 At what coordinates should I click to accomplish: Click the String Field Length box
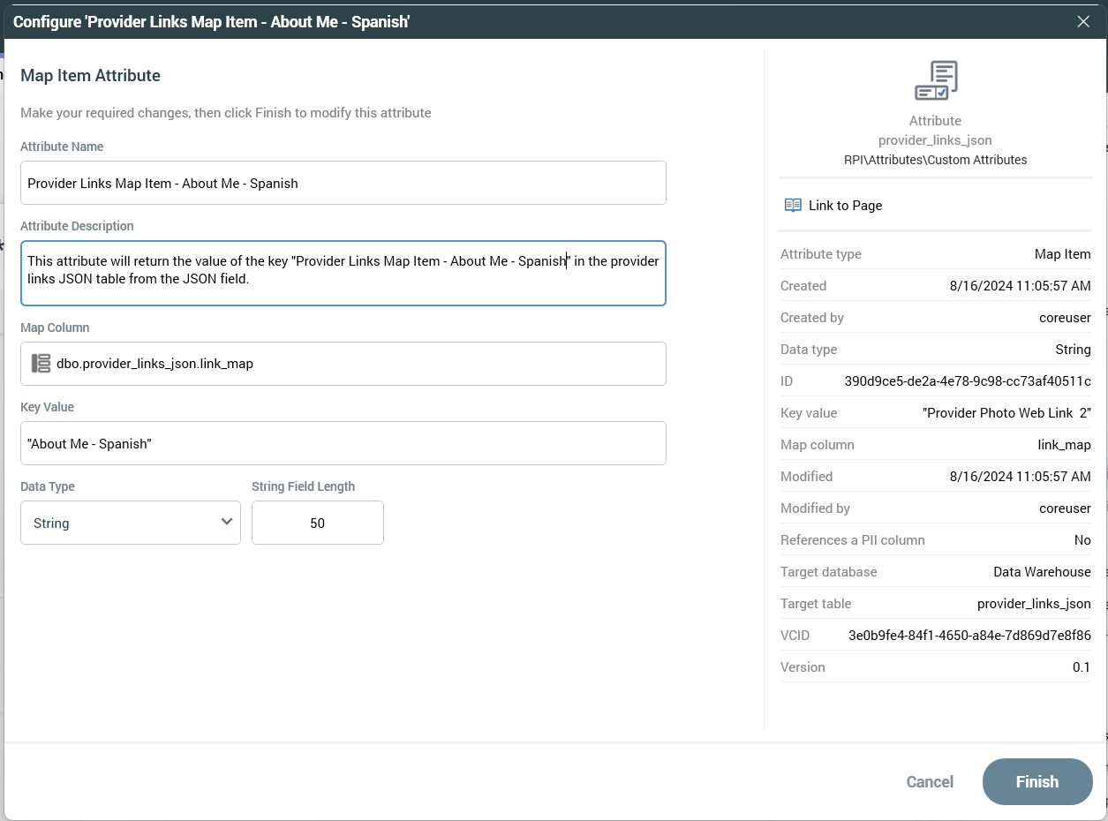click(317, 523)
